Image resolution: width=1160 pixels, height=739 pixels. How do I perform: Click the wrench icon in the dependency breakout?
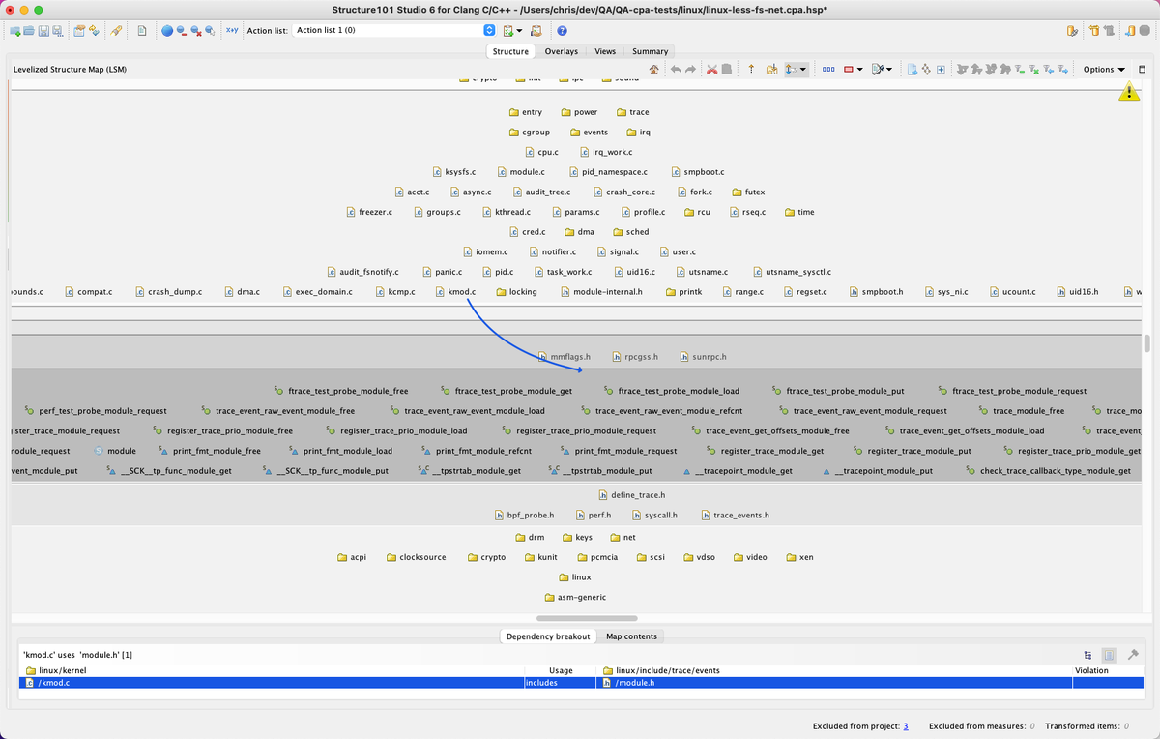point(1133,655)
